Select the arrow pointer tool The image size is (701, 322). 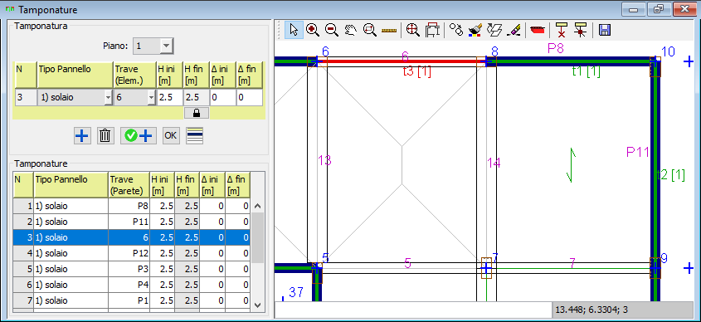294,30
